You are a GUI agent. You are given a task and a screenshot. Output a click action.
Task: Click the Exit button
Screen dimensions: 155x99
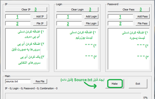pyautogui.click(x=138, y=84)
